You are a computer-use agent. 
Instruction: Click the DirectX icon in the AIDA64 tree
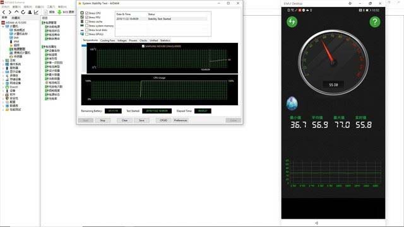pos(7,87)
